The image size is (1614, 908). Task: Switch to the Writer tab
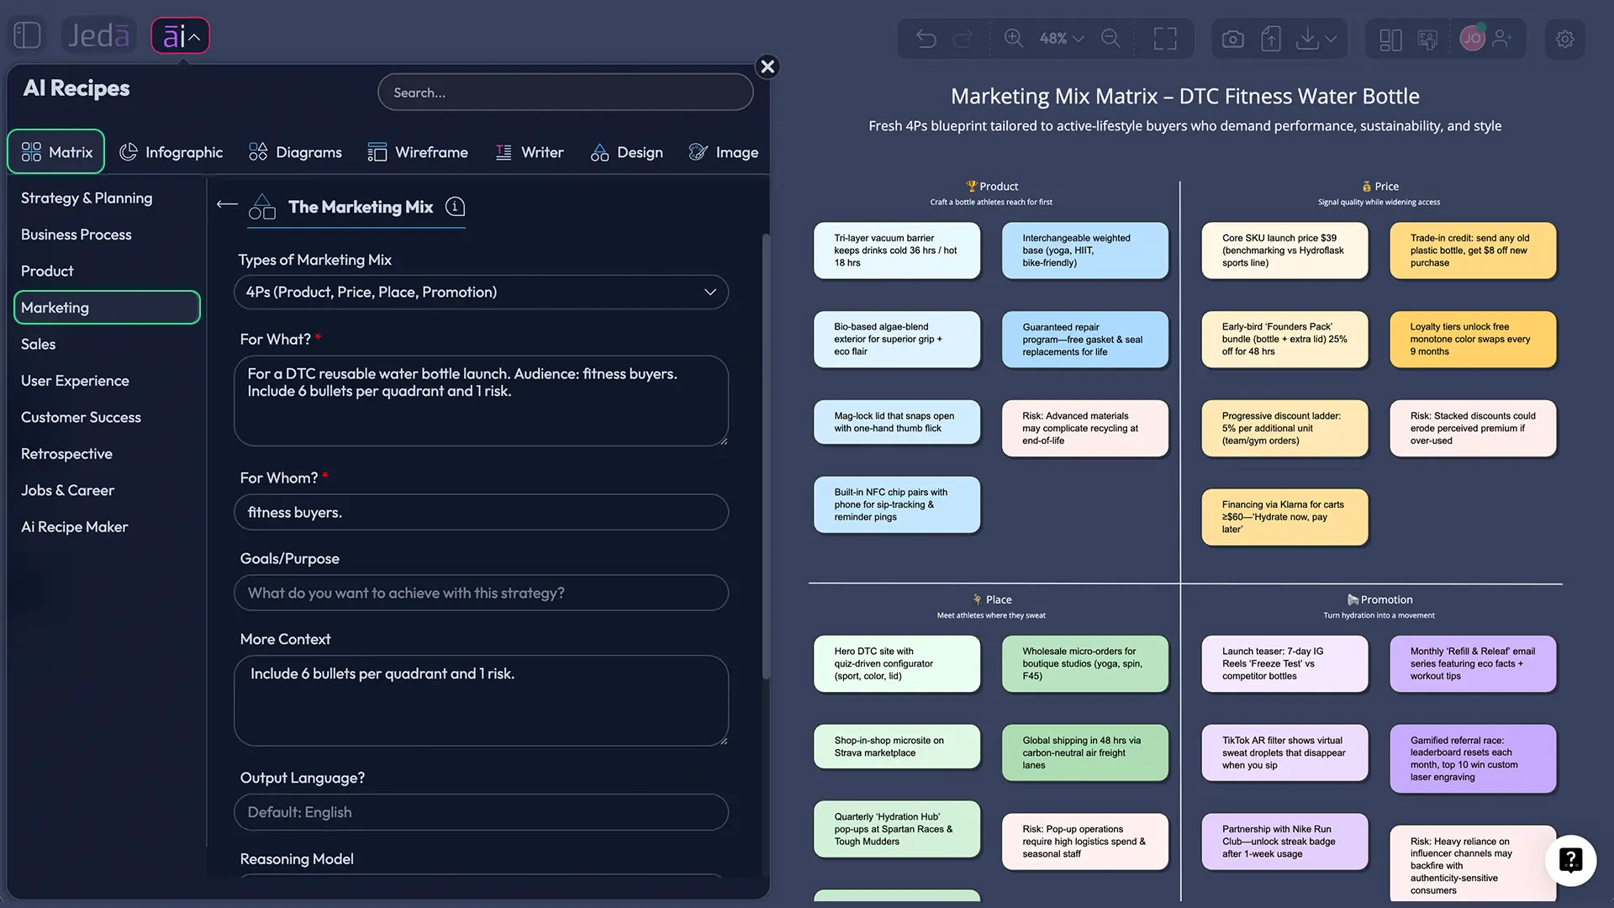pos(530,152)
